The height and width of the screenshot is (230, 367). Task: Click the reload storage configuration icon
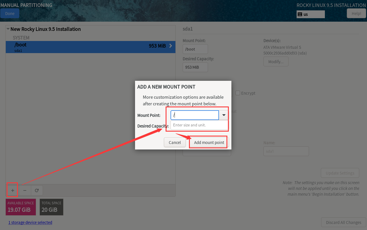37,190
